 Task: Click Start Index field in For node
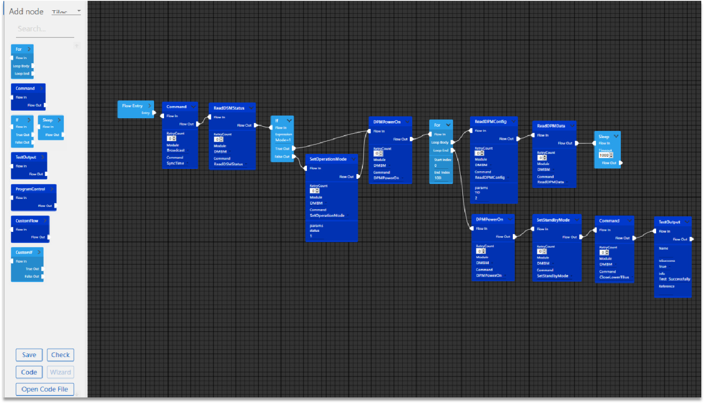coord(441,165)
